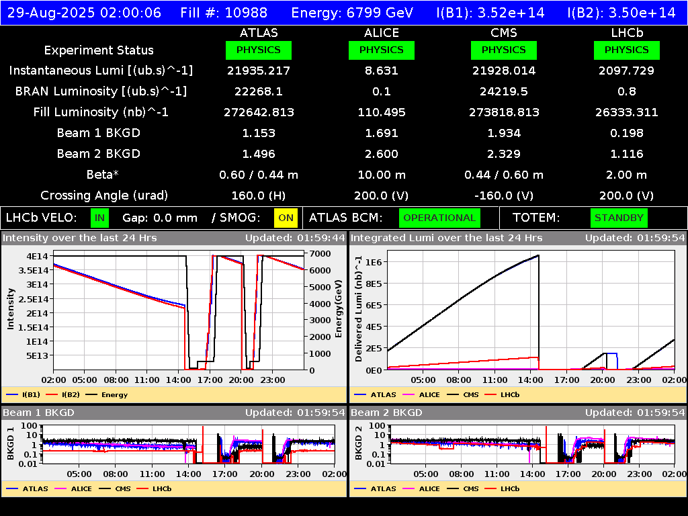Viewport: 688px width, 516px height.
Task: Click the Crossing Angle (urad) row label
Action: tap(104, 196)
